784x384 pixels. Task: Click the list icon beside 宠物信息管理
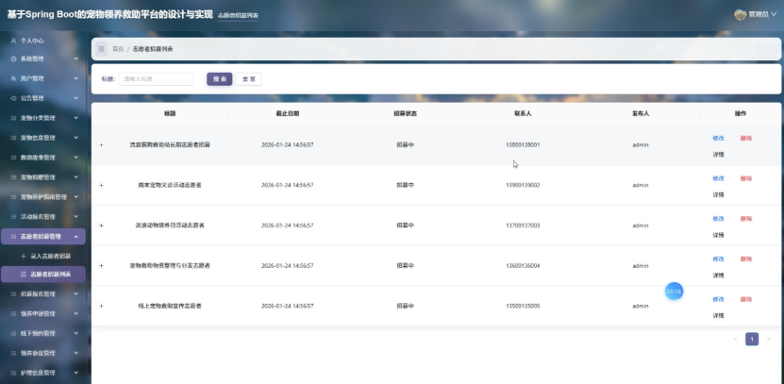point(13,138)
